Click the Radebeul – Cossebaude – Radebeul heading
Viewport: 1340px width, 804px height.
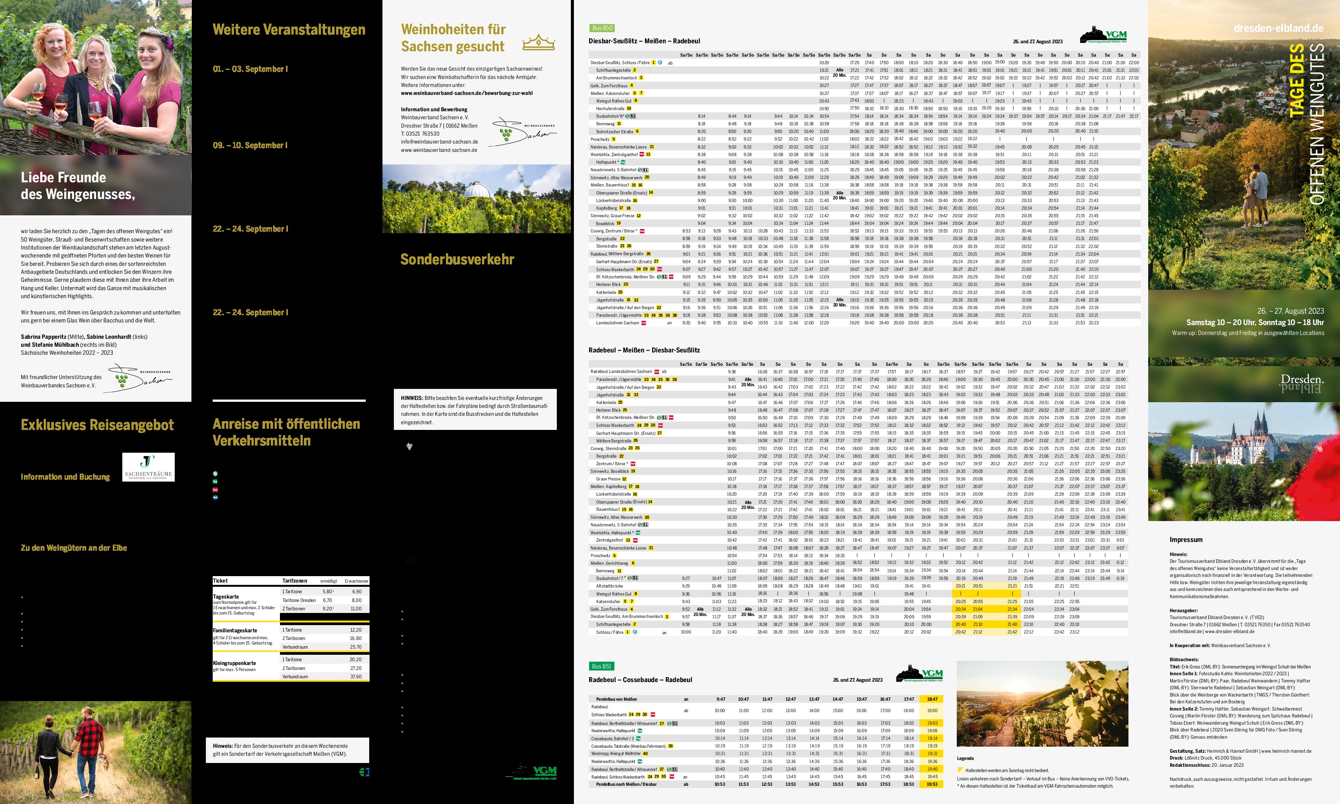click(640, 680)
